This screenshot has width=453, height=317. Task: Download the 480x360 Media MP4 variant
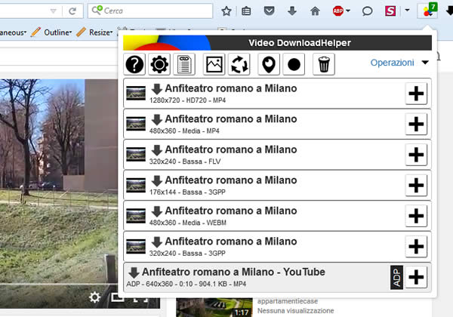tap(157, 119)
